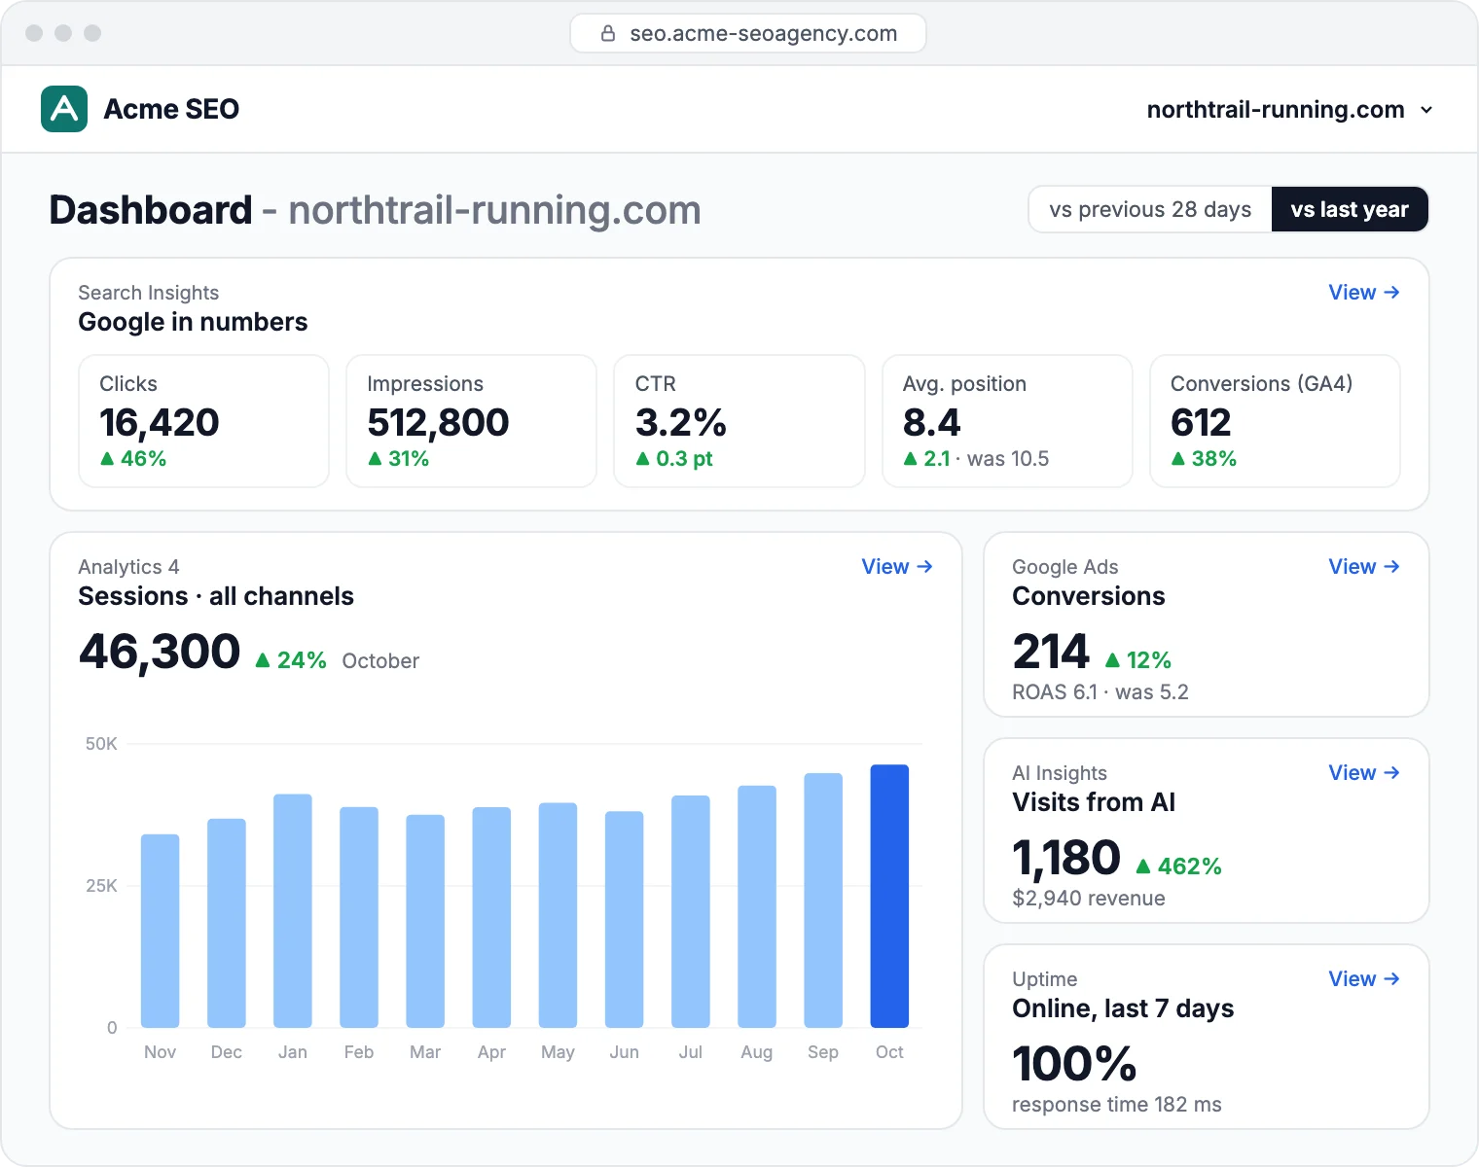
Task: Open the northtrail-running.com site dropdown
Action: tap(1289, 110)
